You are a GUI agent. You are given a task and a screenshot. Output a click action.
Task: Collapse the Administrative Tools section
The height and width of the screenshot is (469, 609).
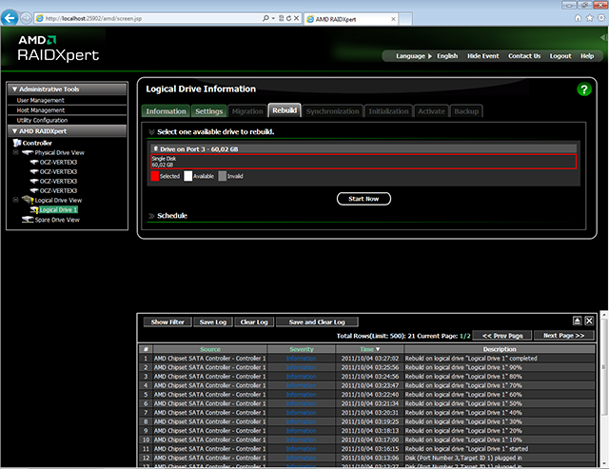pyautogui.click(x=14, y=89)
